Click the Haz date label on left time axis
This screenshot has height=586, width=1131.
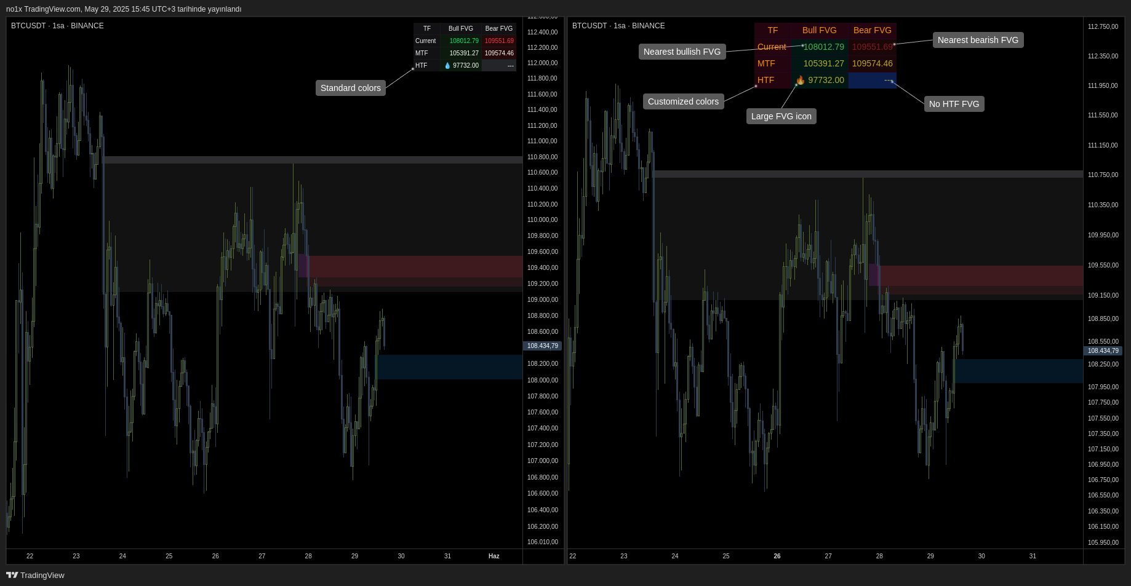pos(494,556)
